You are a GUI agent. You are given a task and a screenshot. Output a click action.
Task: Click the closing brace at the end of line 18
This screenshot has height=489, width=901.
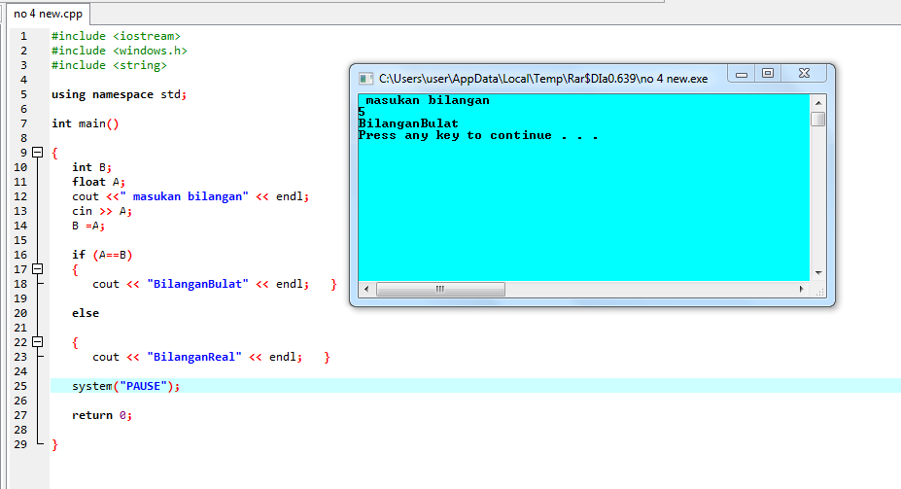click(333, 285)
